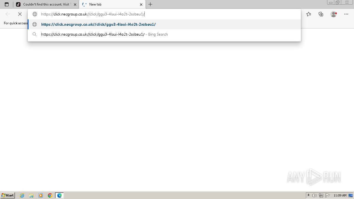The width and height of the screenshot is (354, 199).
Task: Restore down the Edge browser window
Action: point(337,2)
